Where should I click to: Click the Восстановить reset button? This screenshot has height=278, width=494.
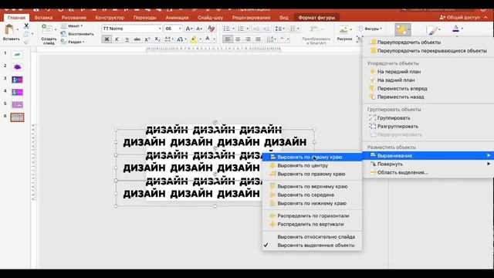(77, 34)
